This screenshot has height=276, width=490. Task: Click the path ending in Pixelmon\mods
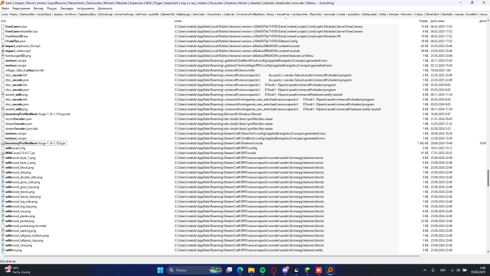[219, 143]
